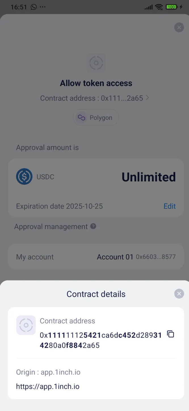Tap the Origin app.1inch.io text
The height and width of the screenshot is (411, 189).
(48, 372)
